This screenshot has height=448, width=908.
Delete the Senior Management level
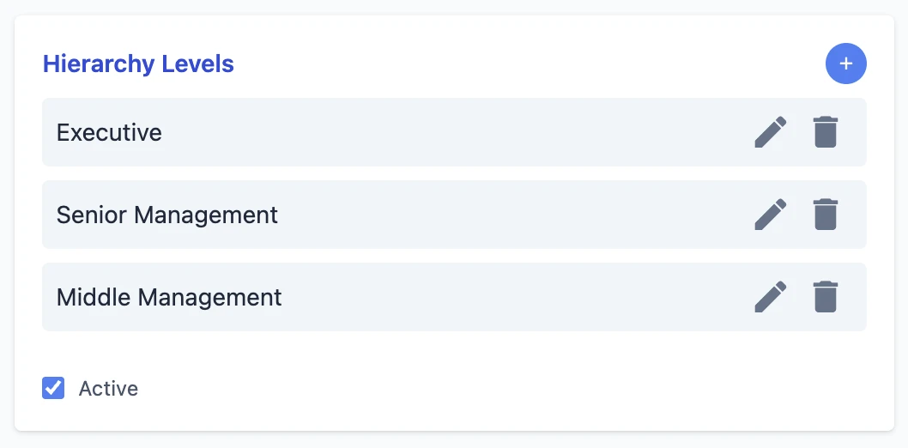point(826,215)
